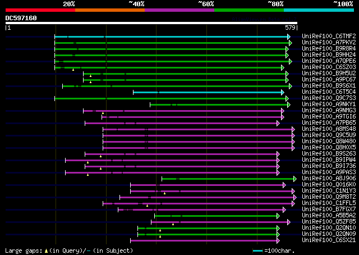Screen dimensions: 359x255
Task: Select the UniRef100_B9H5U2 label
Action: pyautogui.click(x=329, y=74)
